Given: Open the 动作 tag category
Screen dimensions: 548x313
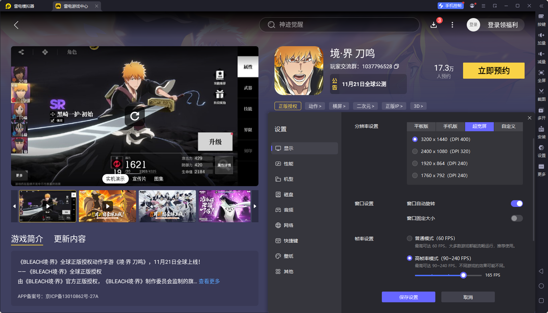Looking at the screenshot, I should pyautogui.click(x=315, y=106).
